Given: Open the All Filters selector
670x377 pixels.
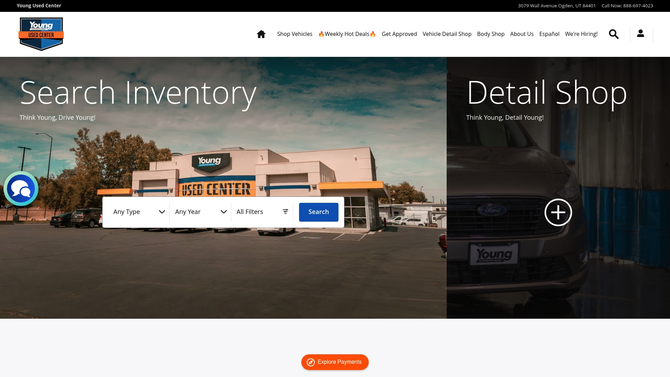Looking at the screenshot, I should (262, 212).
